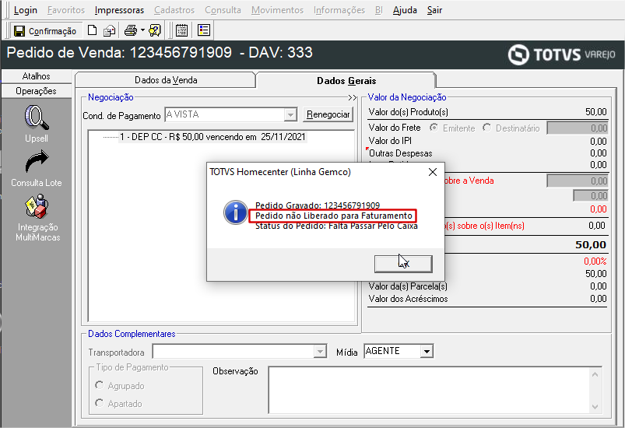Select the Emitente radio button
This screenshot has width=625, height=428.
(434, 128)
